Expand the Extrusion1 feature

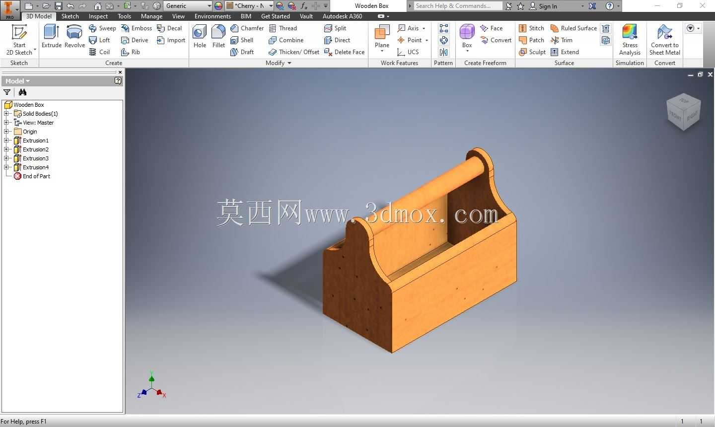[x=6, y=141]
